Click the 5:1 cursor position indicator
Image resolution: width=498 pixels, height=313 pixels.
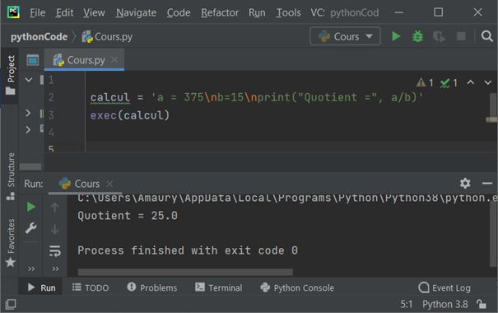406,304
